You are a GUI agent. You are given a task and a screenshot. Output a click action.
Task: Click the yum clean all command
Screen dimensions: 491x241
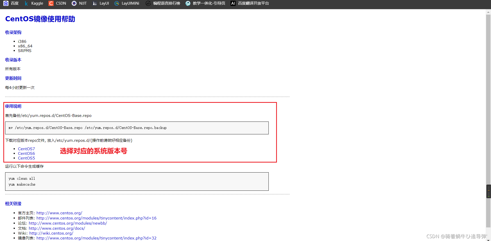point(22,178)
